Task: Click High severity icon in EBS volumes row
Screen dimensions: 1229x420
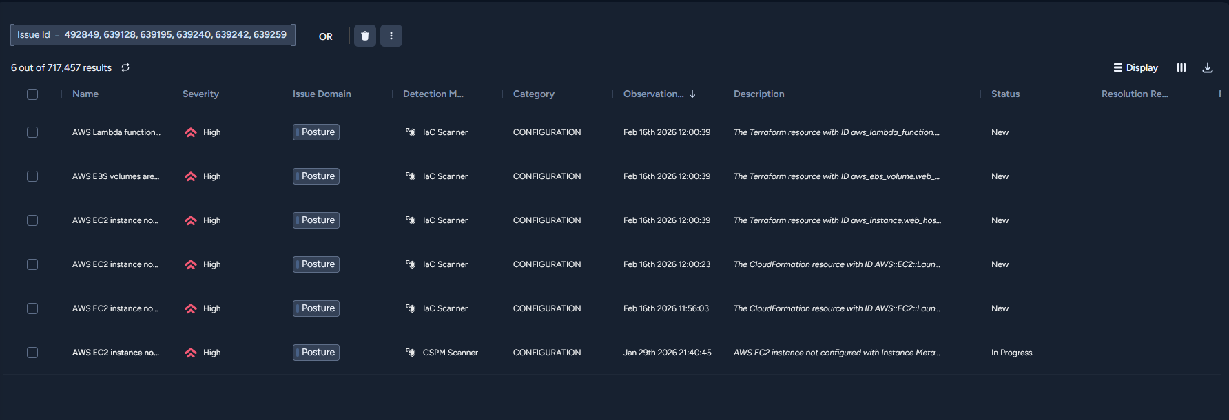Action: 191,176
